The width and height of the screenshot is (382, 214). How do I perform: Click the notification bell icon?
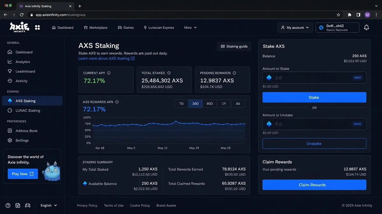pos(366,28)
